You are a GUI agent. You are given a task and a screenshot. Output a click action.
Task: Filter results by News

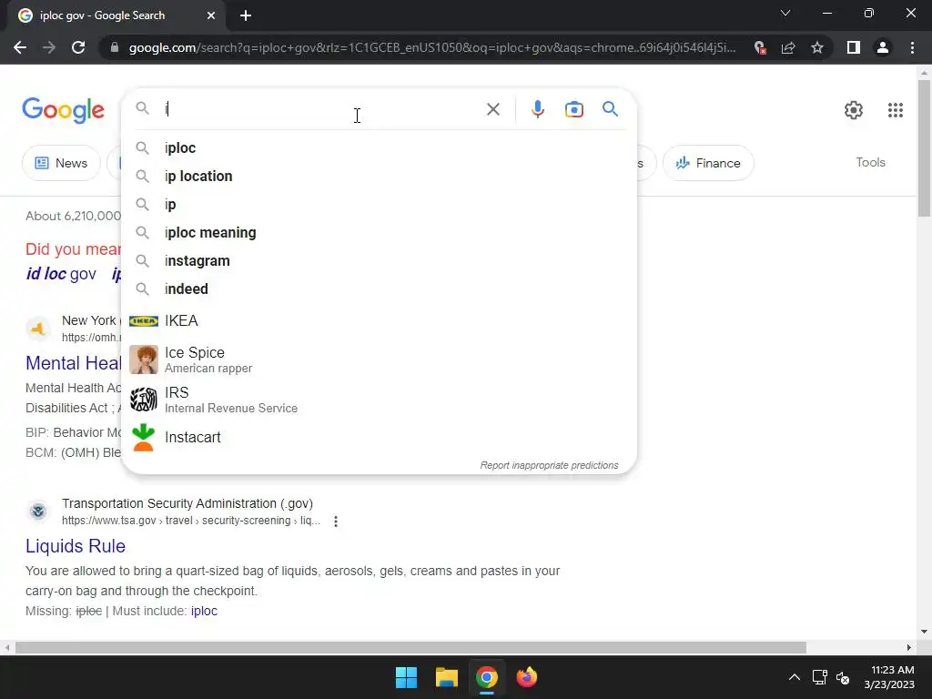point(61,163)
